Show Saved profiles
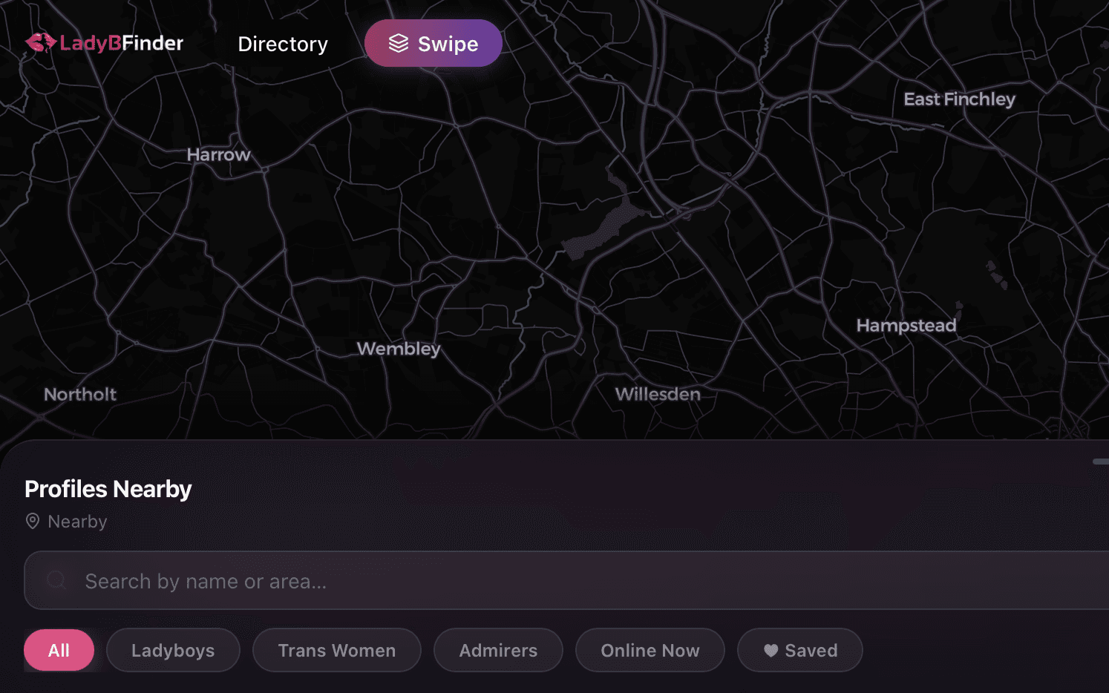The width and height of the screenshot is (1109, 693). [x=800, y=650]
